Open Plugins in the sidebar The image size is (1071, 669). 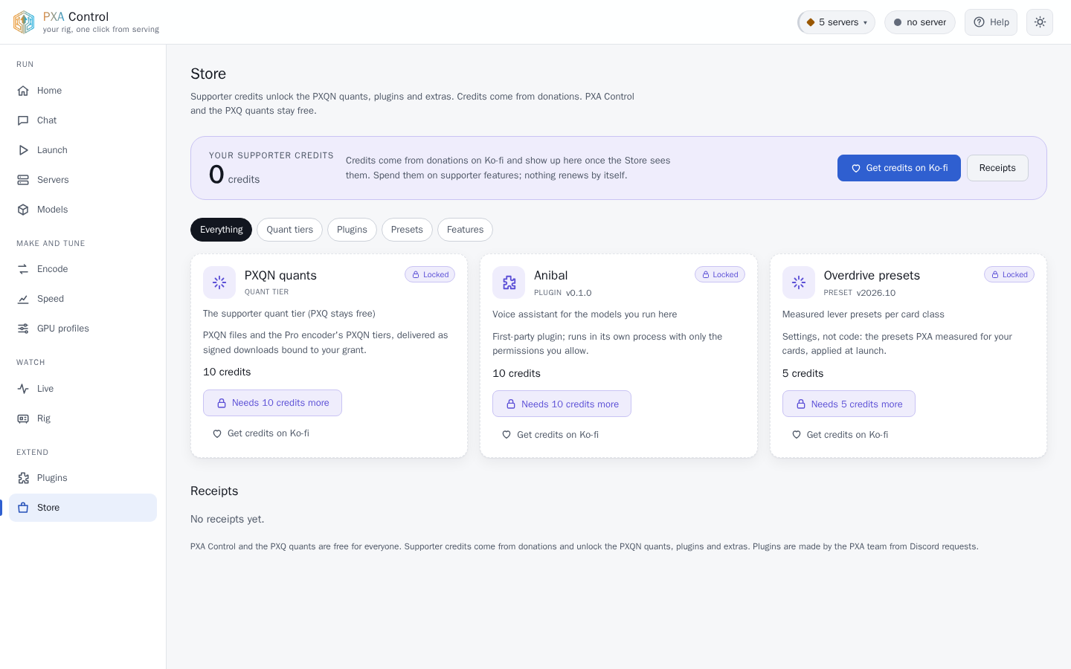pyautogui.click(x=83, y=478)
